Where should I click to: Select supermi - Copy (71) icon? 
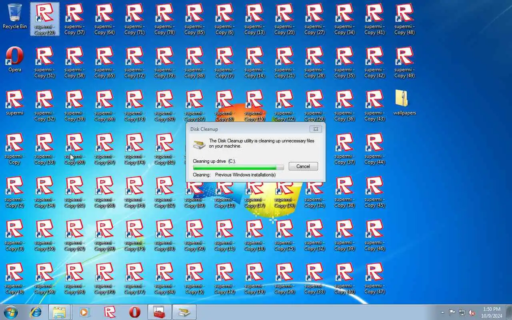point(135,19)
